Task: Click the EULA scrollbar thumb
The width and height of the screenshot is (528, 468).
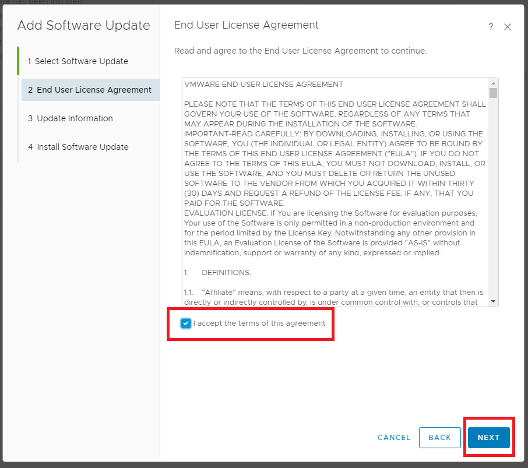Action: pyautogui.click(x=494, y=93)
